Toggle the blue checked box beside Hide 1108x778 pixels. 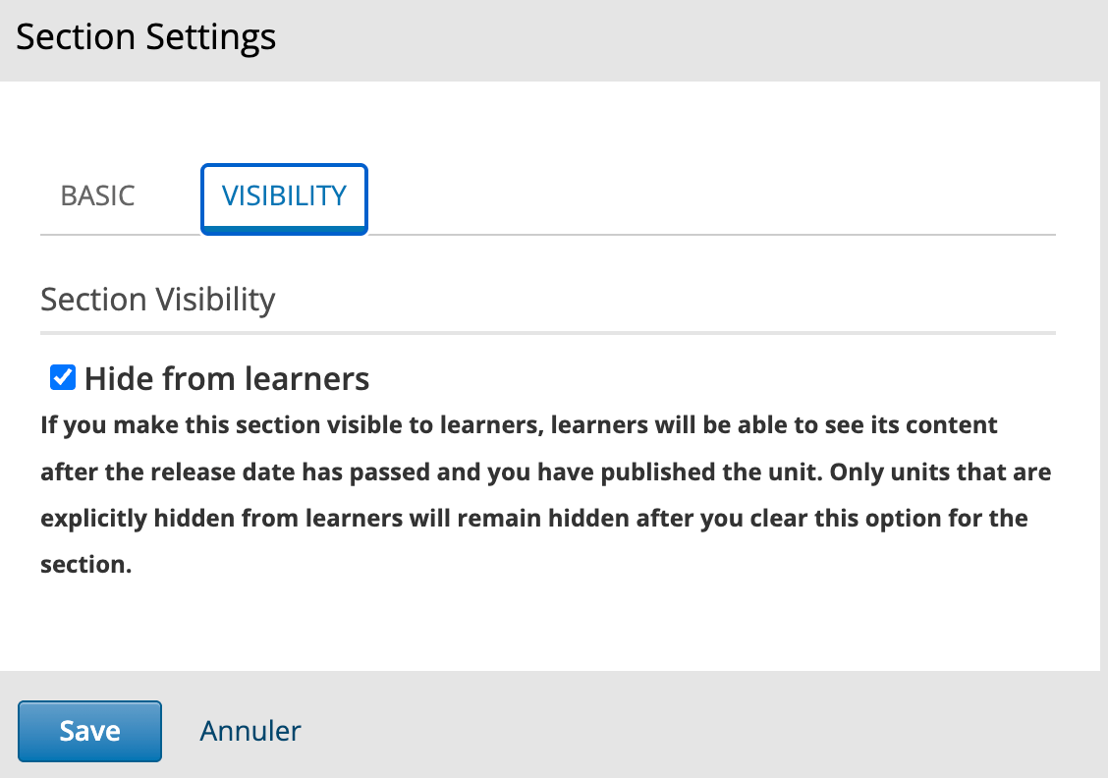click(x=63, y=377)
